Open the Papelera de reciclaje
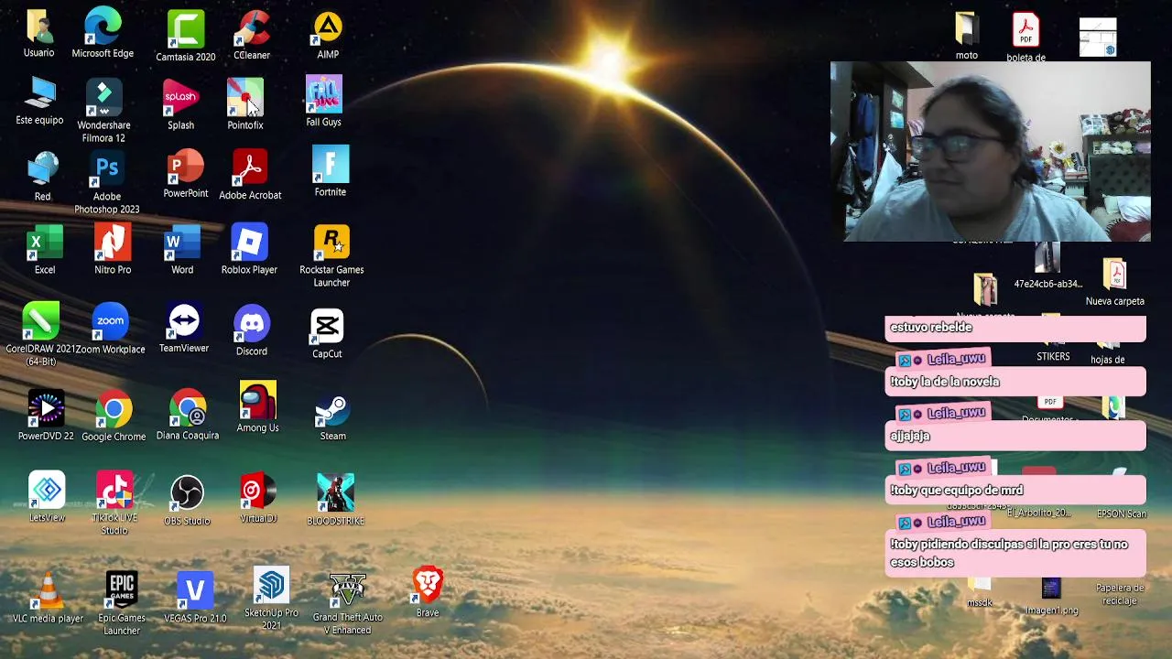The width and height of the screenshot is (1172, 659). pos(1120,593)
